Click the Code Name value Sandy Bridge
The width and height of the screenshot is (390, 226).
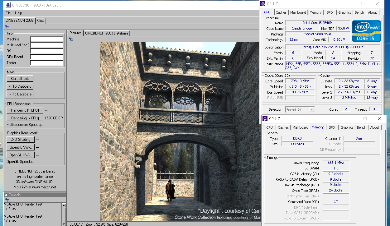[x=302, y=28]
